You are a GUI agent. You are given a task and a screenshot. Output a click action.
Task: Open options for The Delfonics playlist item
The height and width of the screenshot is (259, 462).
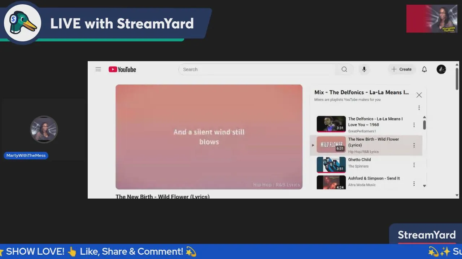coord(414,125)
